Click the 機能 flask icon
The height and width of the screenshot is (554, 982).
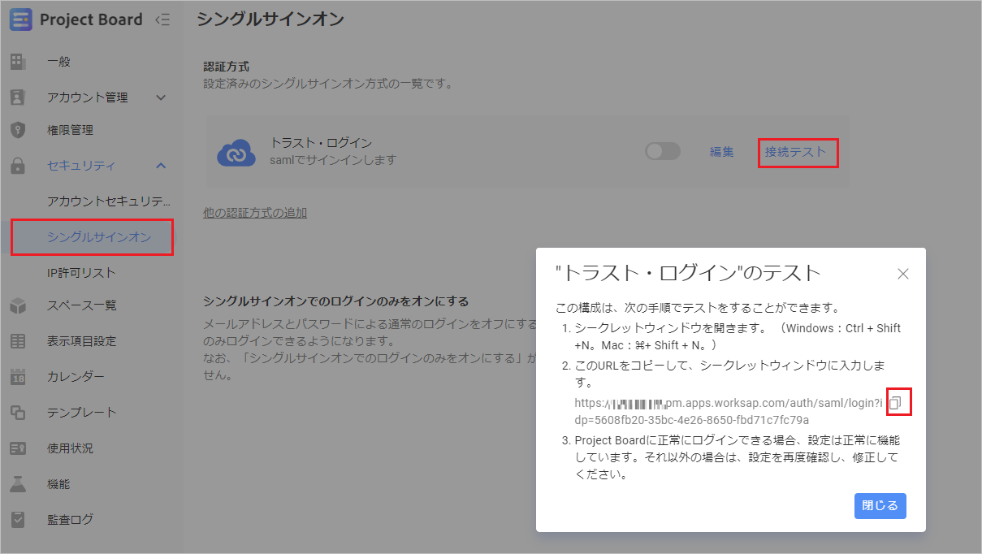click(18, 484)
